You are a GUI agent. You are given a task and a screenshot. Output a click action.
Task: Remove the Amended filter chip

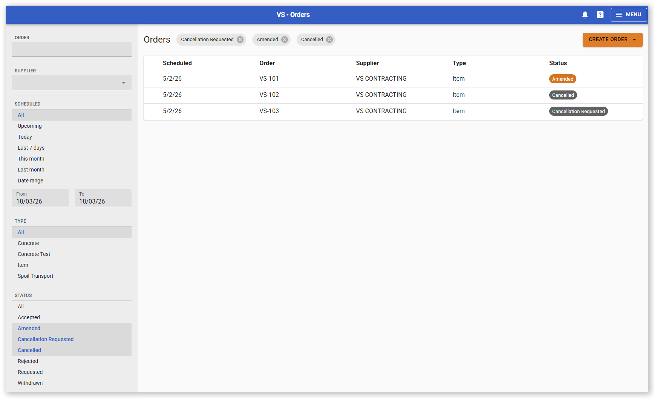point(285,40)
